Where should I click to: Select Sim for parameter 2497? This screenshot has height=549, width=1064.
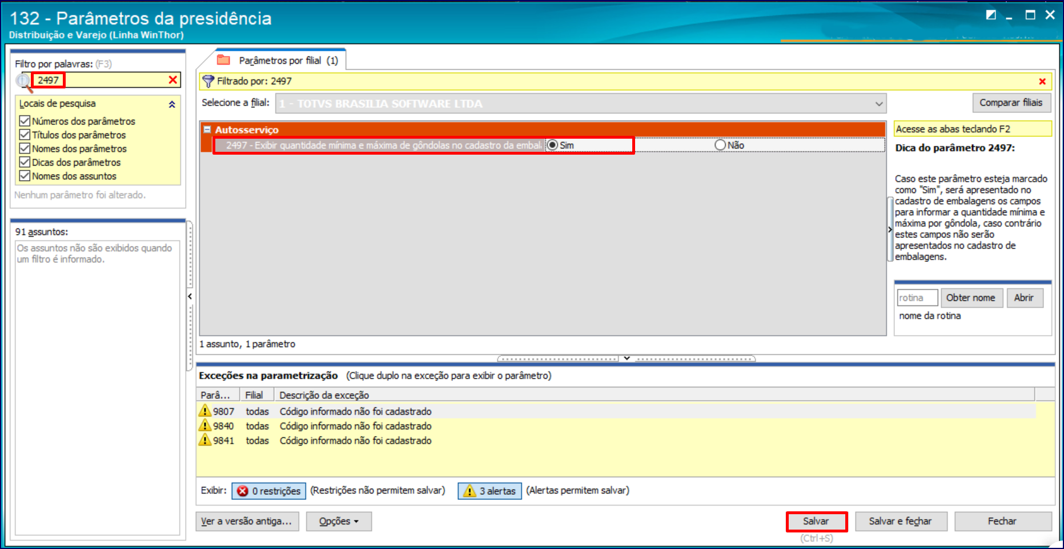552,145
